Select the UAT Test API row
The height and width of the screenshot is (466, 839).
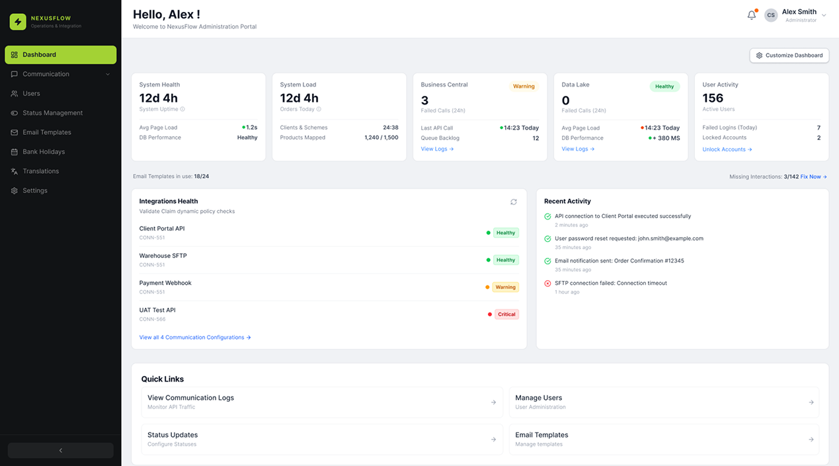(329, 314)
